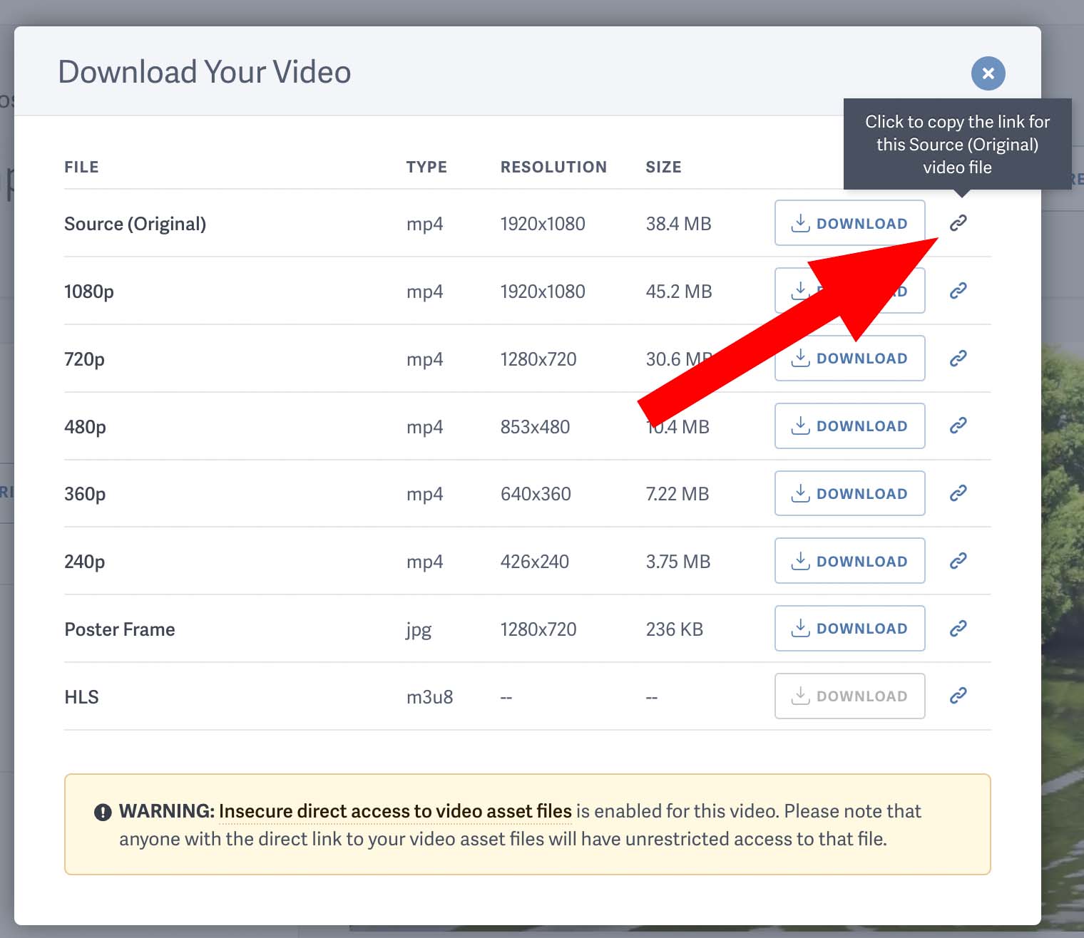
Task: Click the warning info icon in the yellow banner
Action: point(102,811)
